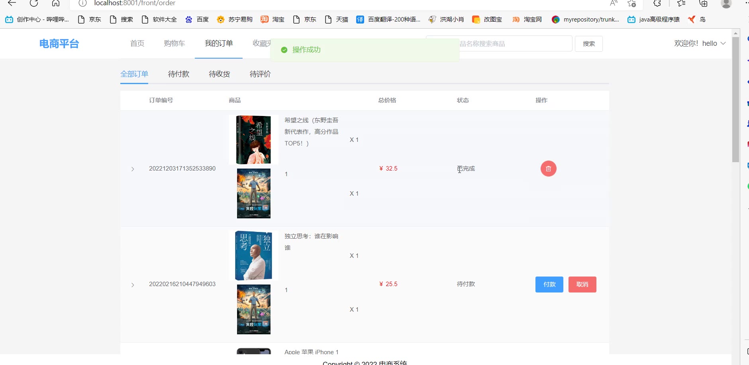Click 取消 to cancel the pending order
The image size is (749, 365).
click(x=582, y=285)
